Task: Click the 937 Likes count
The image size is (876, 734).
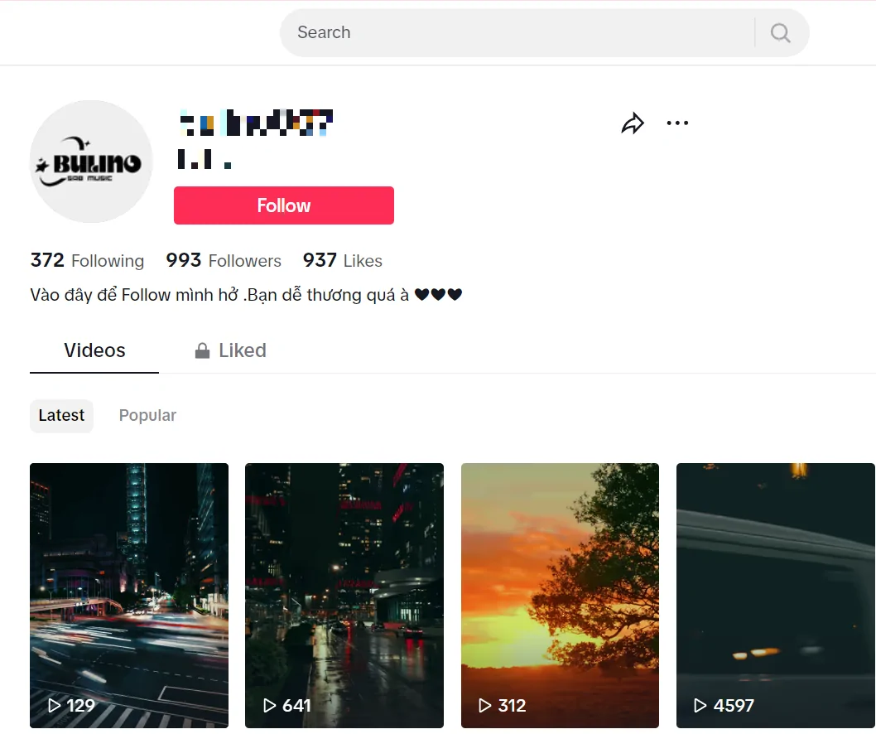Action: pos(342,261)
